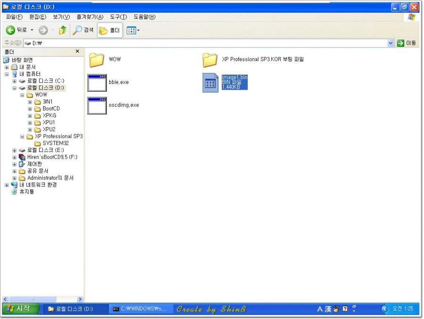This screenshot has height=319, width=424.
Task: Open the Back history dropdown arrow
Action: (32, 30)
